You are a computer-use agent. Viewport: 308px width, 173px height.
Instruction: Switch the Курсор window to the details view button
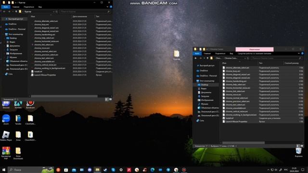coord(106,99)
